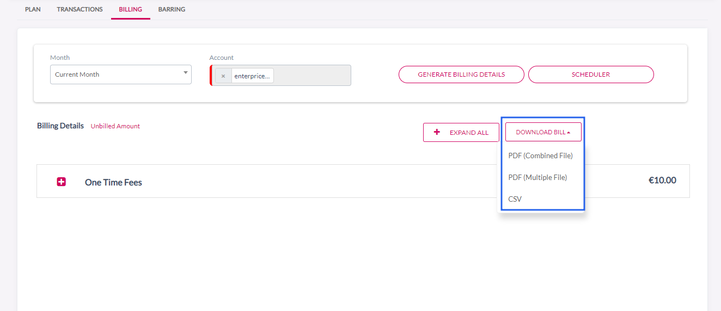Click the Unbilled Amount label
The image size is (721, 311).
(115, 126)
